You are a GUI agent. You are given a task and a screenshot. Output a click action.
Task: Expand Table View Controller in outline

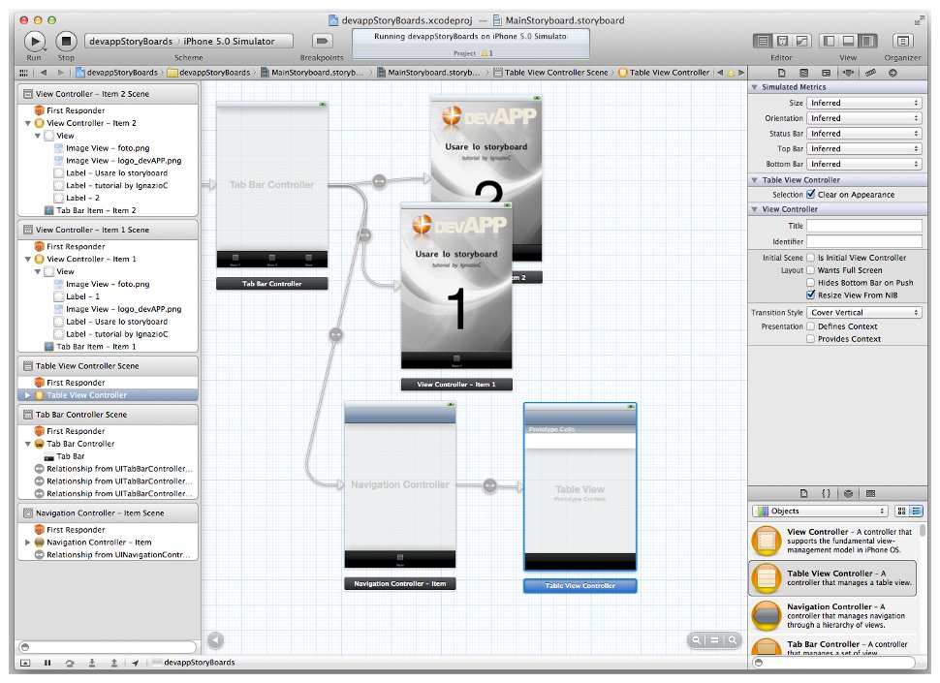coord(27,395)
